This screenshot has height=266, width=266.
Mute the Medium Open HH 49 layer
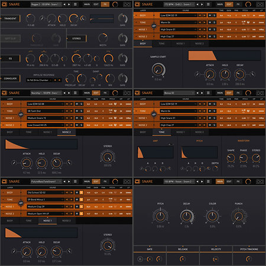coord(77,214)
